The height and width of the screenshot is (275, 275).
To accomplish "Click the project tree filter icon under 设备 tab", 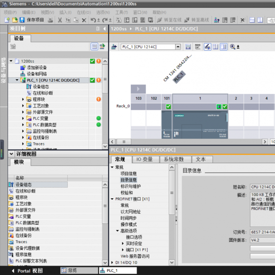I will [x=13, y=46].
